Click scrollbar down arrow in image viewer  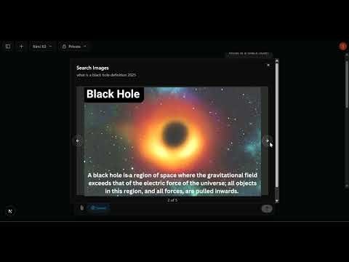[x=277, y=201]
